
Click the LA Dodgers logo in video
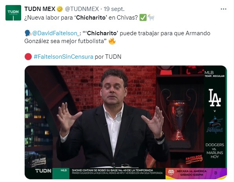tap(215, 98)
